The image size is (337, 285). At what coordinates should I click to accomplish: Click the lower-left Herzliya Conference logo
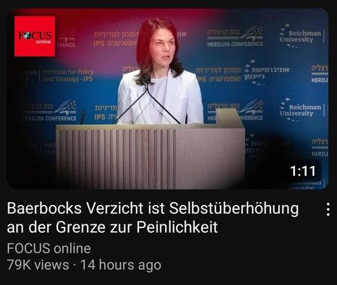(x=49, y=111)
